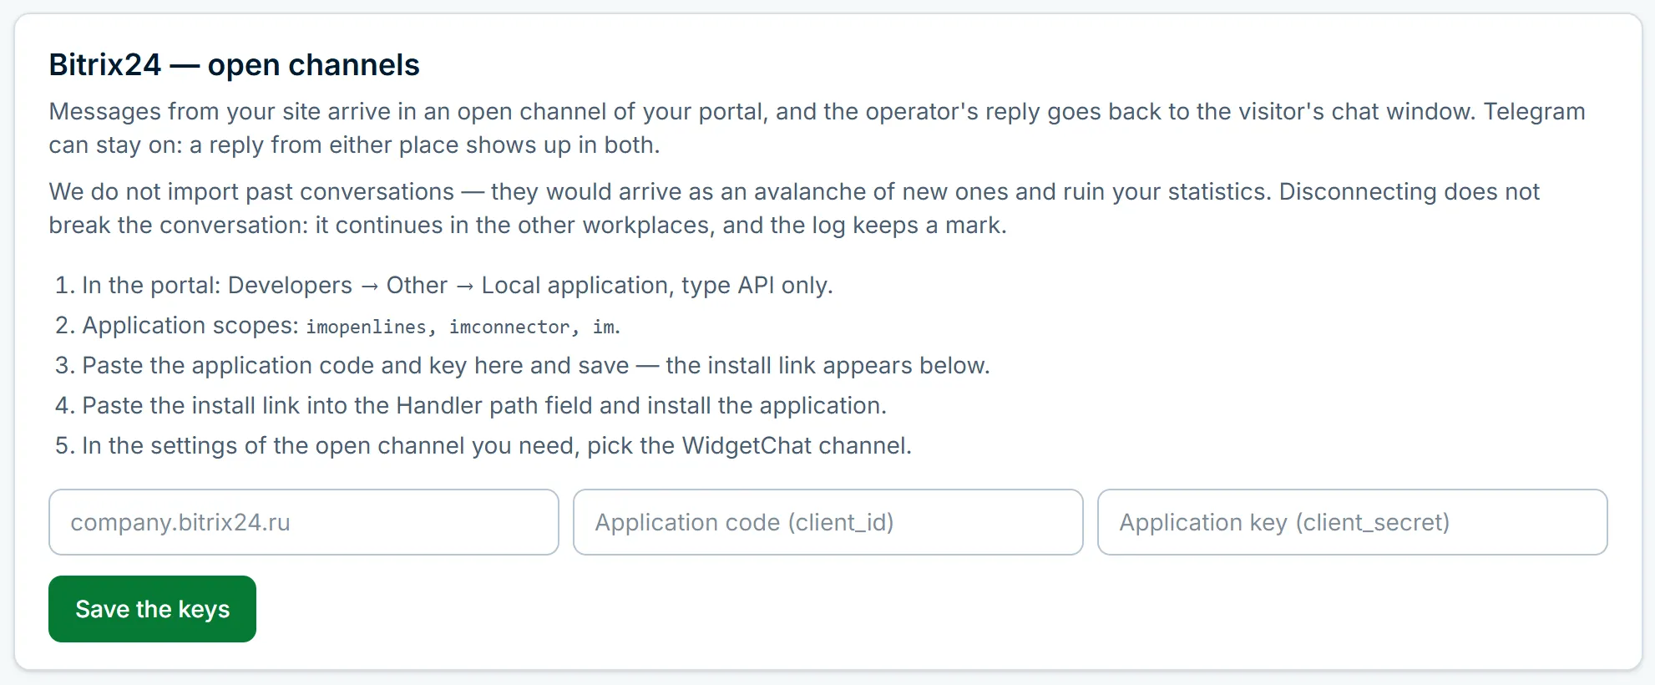This screenshot has width=1655, height=685.
Task: Click the 'imopenlines' scope text
Action: [367, 327]
